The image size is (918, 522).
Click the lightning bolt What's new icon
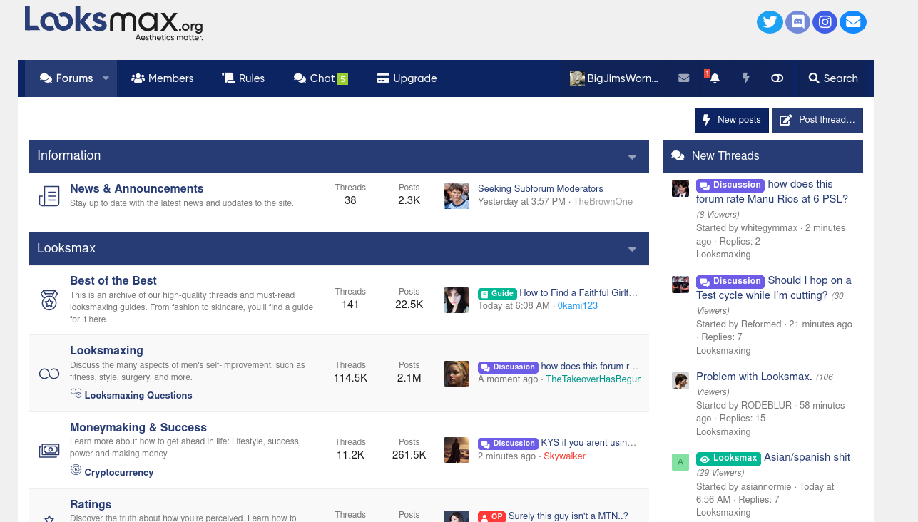746,78
